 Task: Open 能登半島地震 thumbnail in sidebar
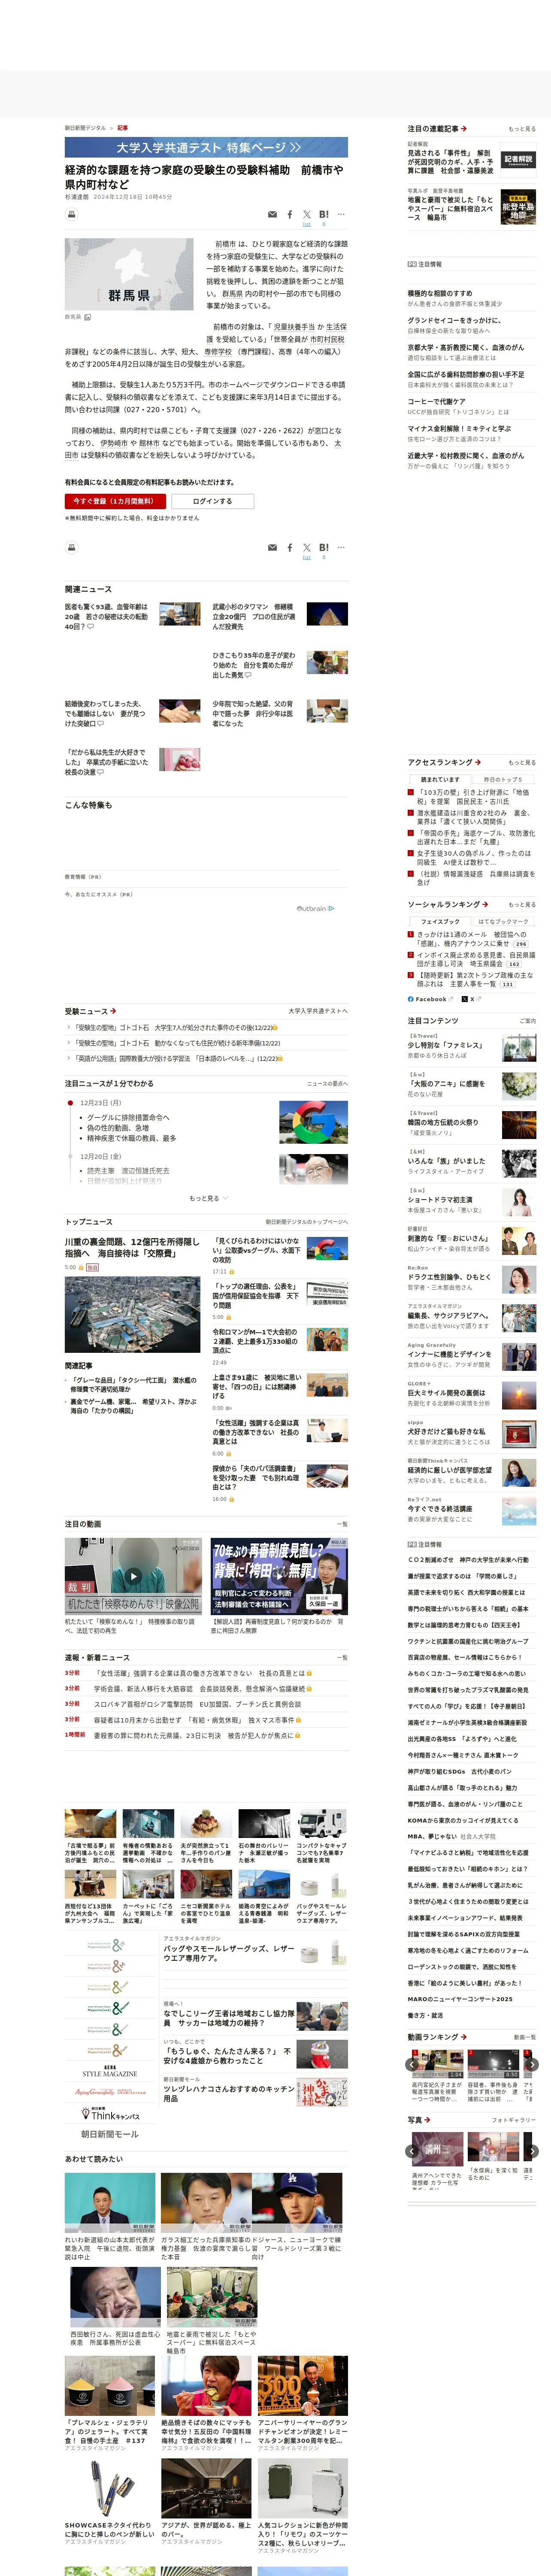tap(518, 208)
